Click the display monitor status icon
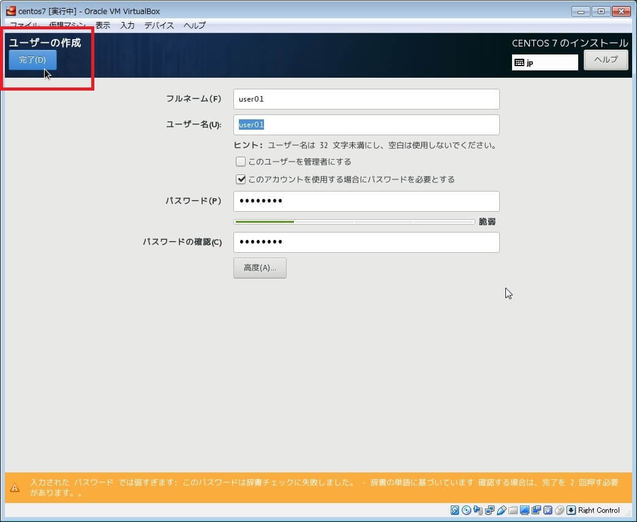 tap(524, 510)
